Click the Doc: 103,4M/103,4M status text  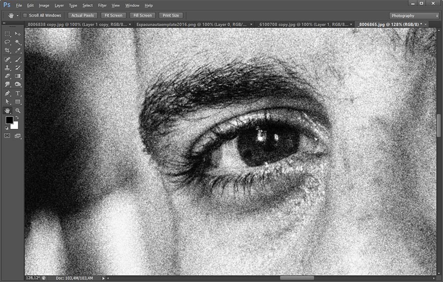pyautogui.click(x=74, y=279)
